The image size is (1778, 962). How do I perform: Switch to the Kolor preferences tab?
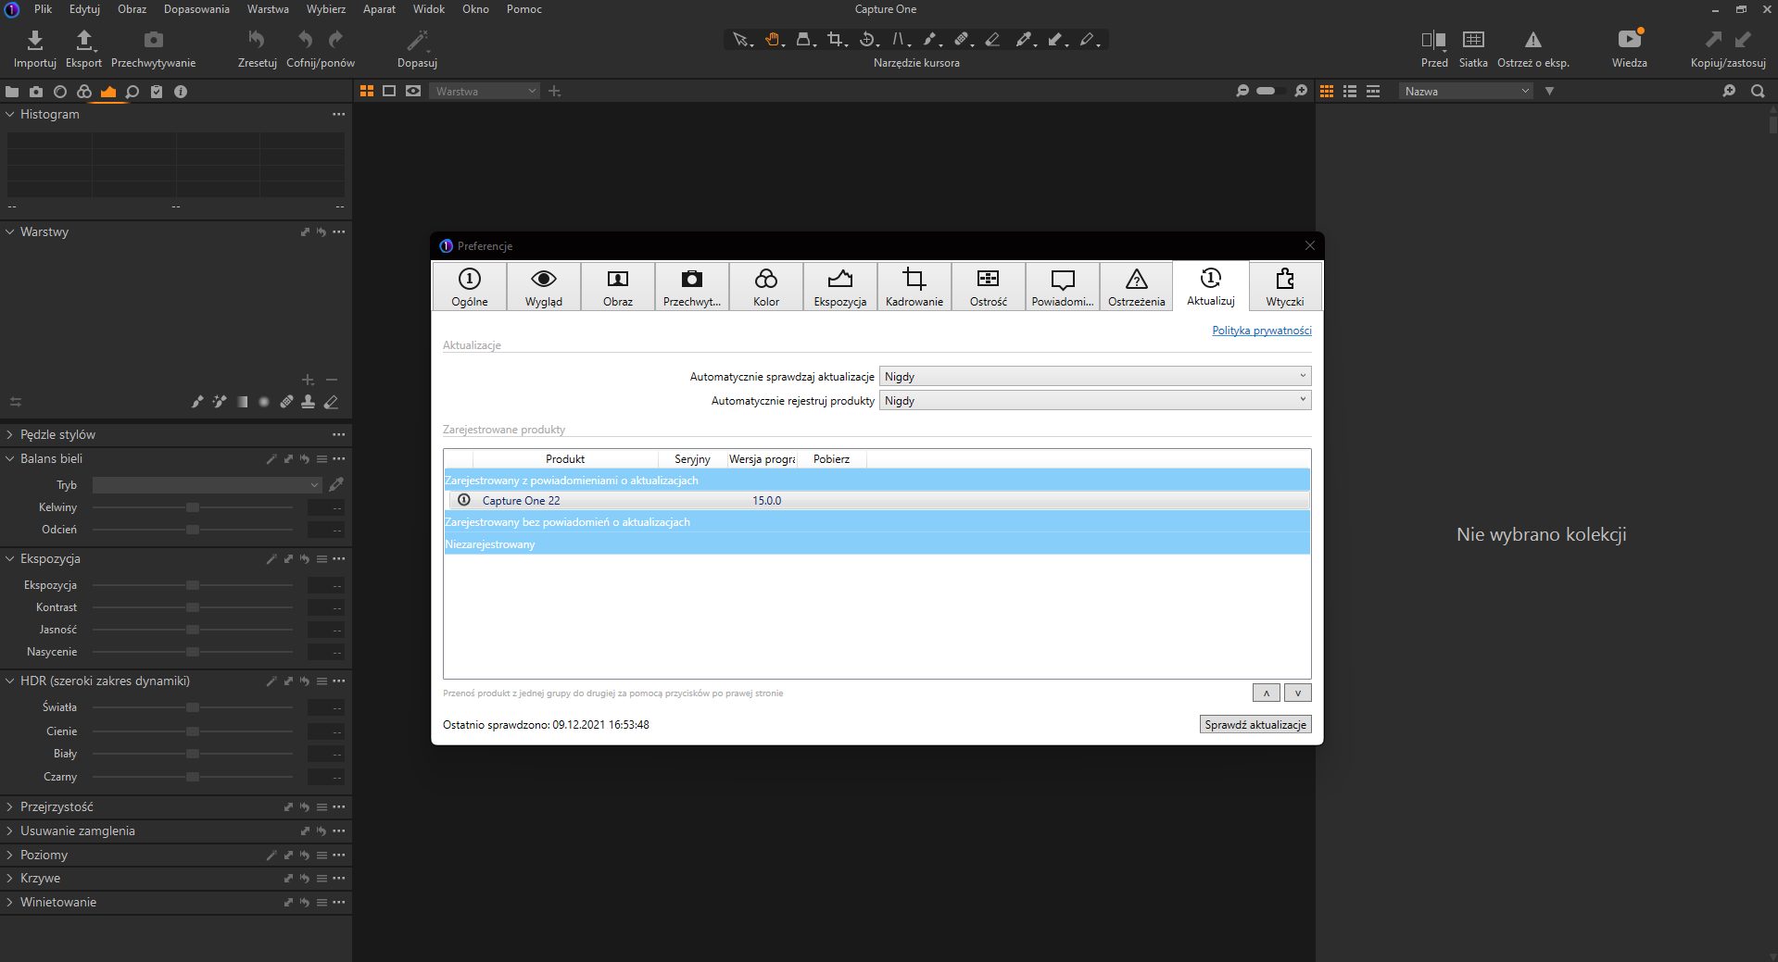[766, 286]
